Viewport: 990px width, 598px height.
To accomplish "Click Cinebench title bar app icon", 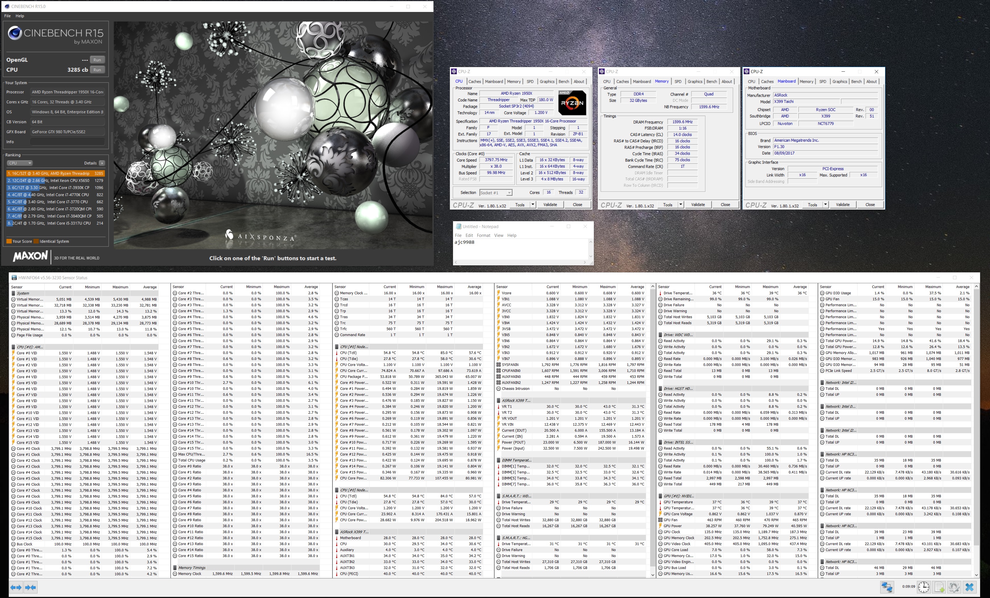I will click(7, 7).
